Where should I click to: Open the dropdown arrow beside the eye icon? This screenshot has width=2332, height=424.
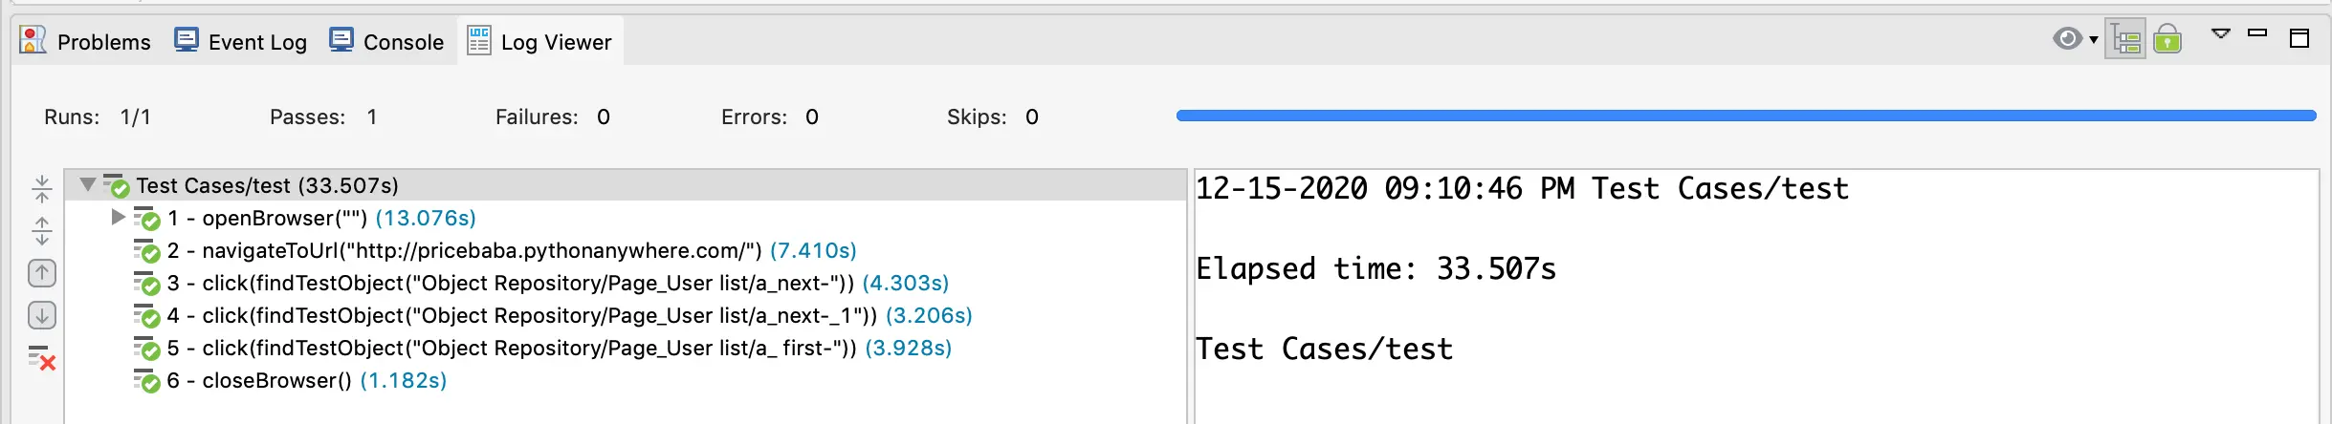2094,40
